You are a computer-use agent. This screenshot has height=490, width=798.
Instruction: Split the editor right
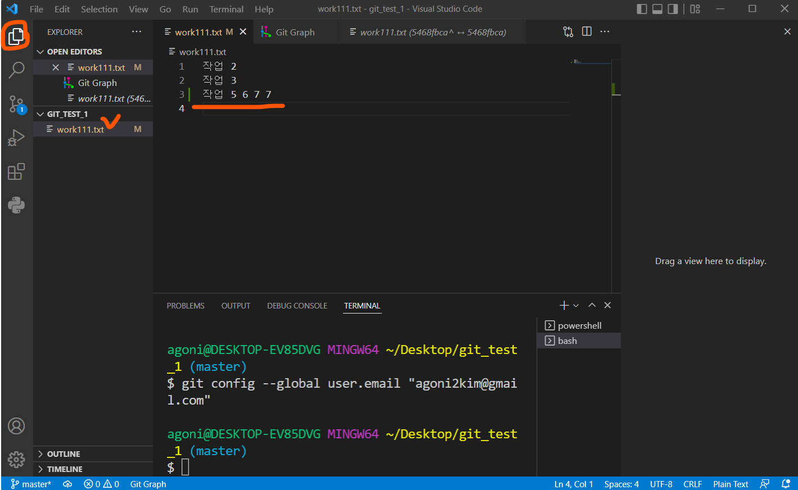coord(587,31)
